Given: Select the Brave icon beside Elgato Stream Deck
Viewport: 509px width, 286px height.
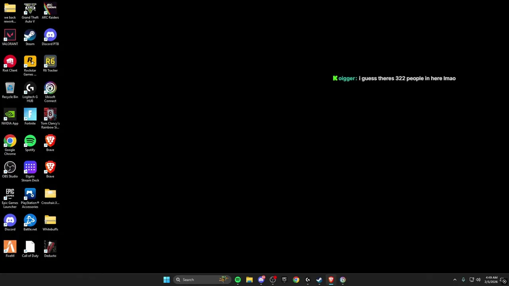Looking at the screenshot, I should (x=50, y=170).
